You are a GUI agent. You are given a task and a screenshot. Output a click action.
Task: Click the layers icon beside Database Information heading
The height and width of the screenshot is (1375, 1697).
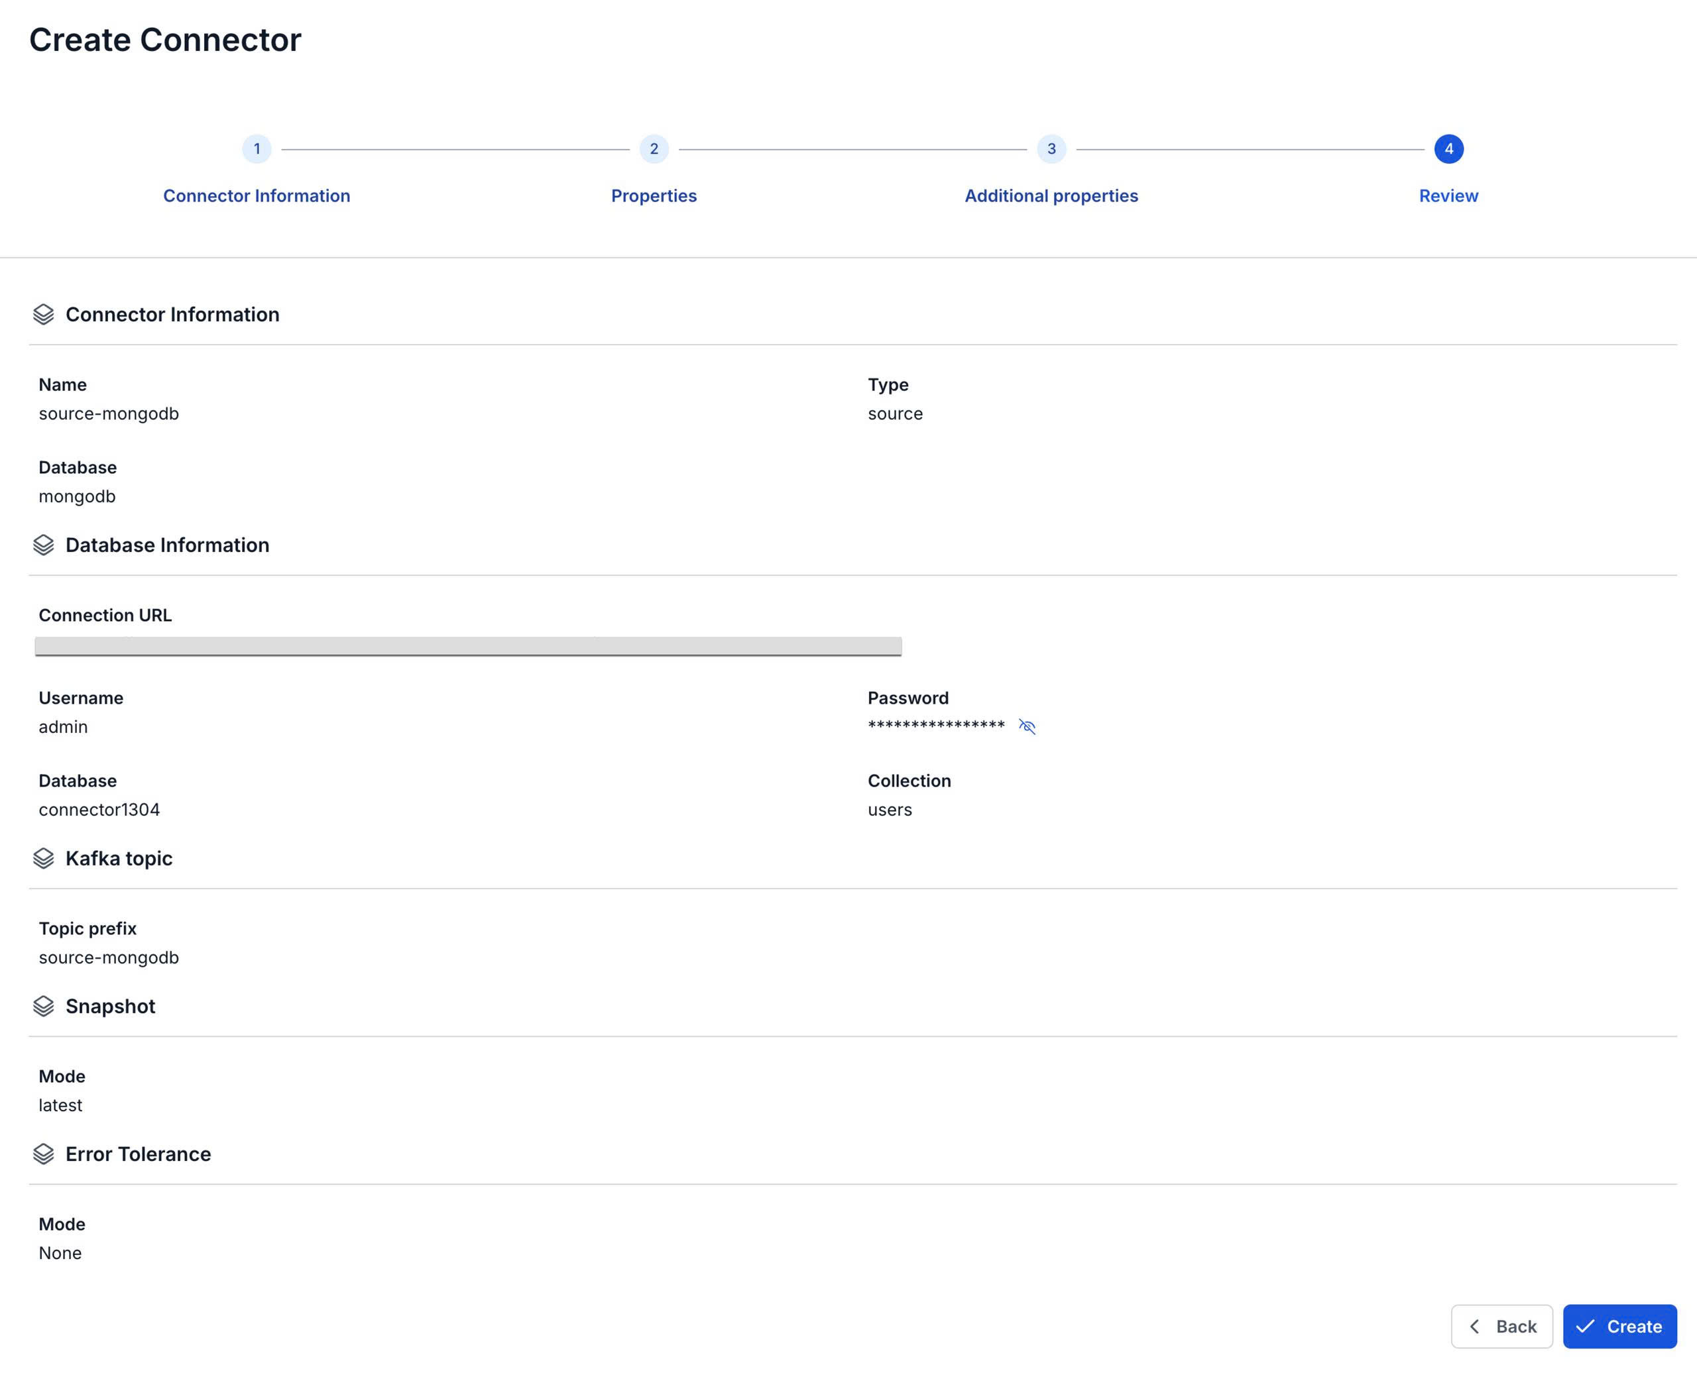[x=44, y=545]
